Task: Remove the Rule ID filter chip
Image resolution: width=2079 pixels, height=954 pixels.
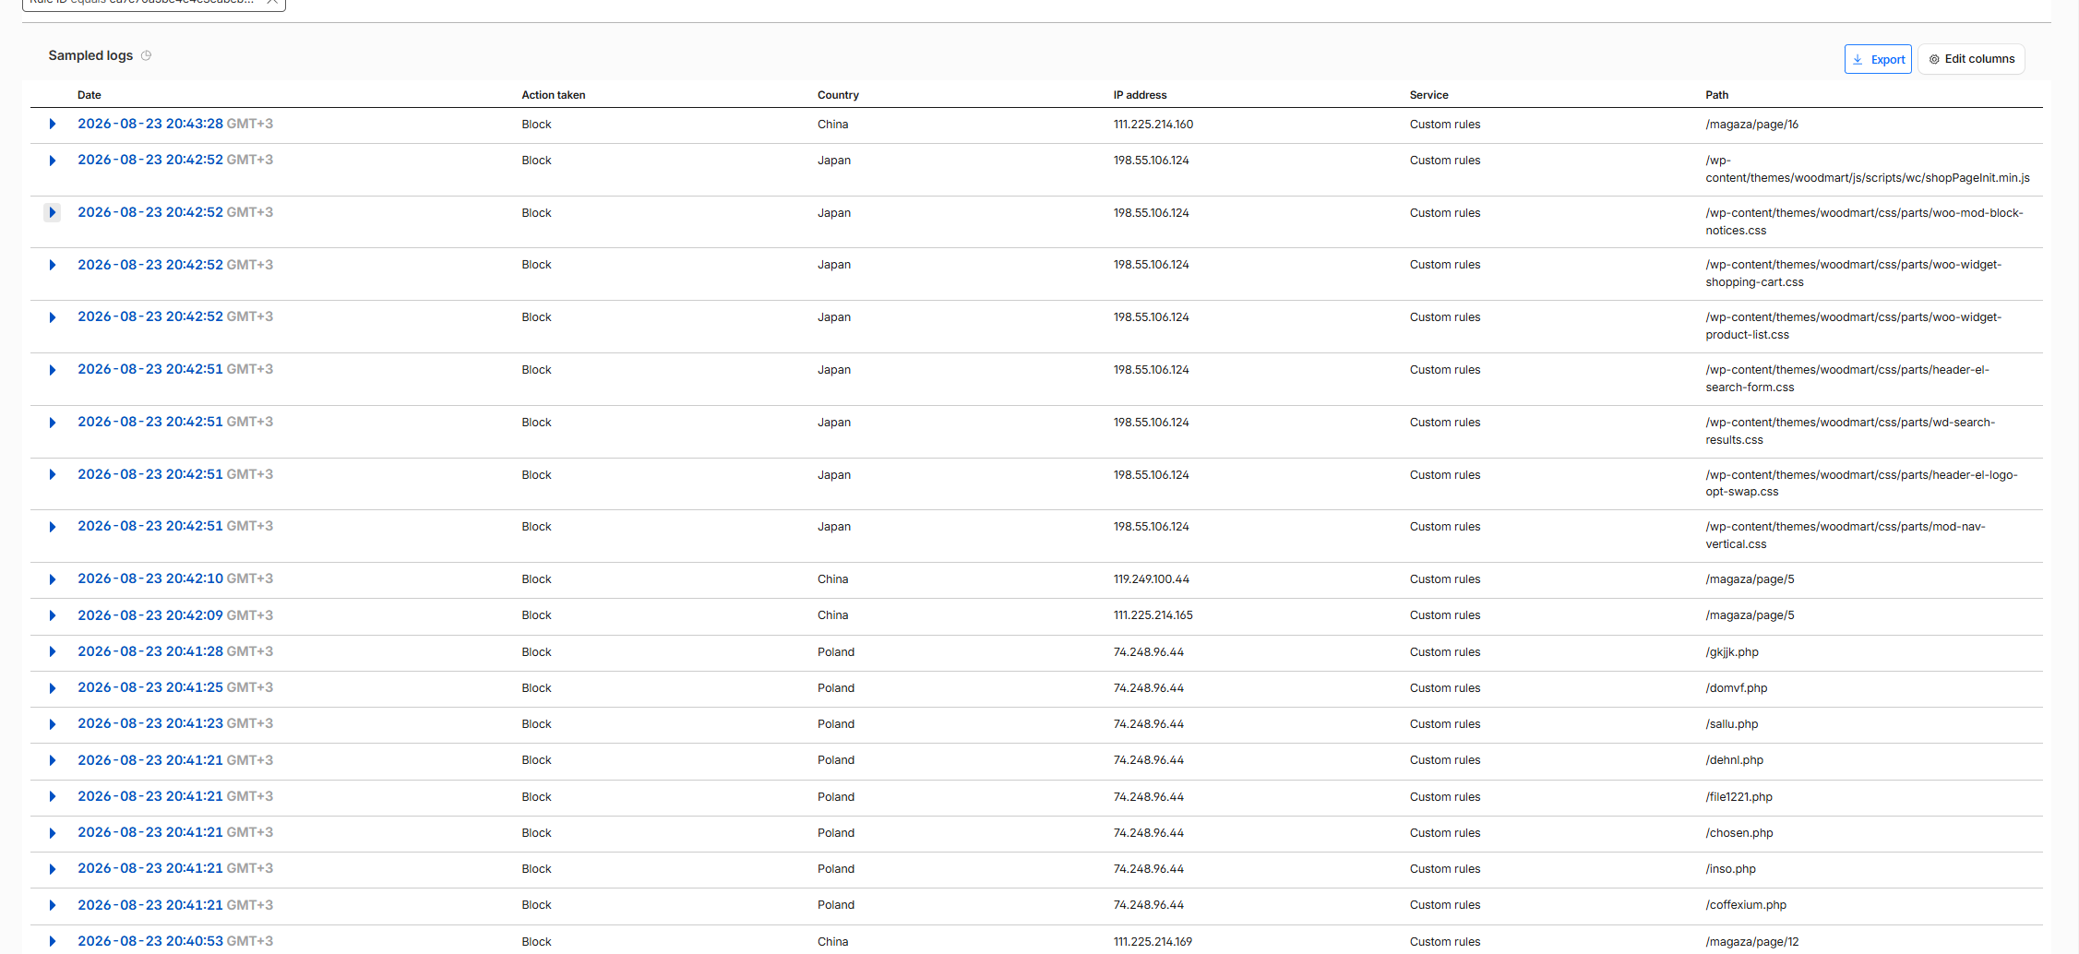Action: (x=272, y=2)
